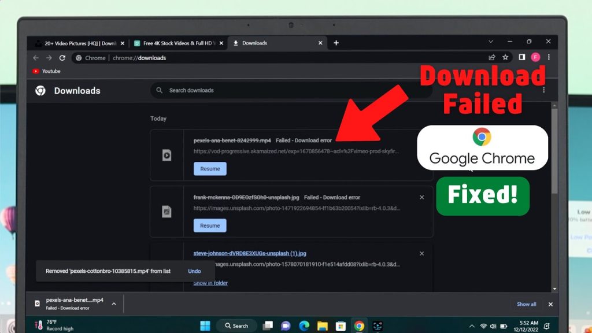Open the Windows Start menu

pos(205,325)
